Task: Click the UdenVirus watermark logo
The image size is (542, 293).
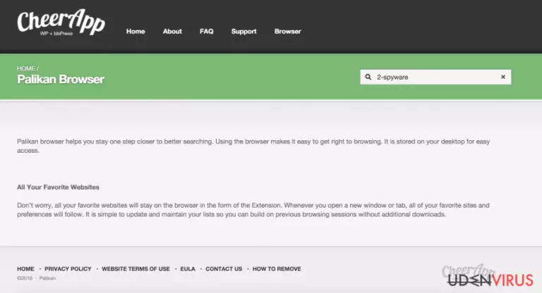Action: (490, 280)
